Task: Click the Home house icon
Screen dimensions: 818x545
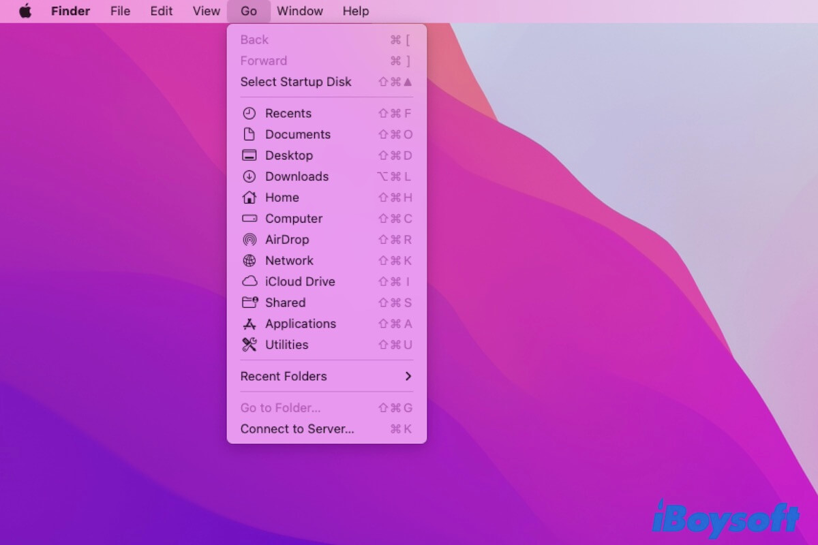Action: point(249,198)
